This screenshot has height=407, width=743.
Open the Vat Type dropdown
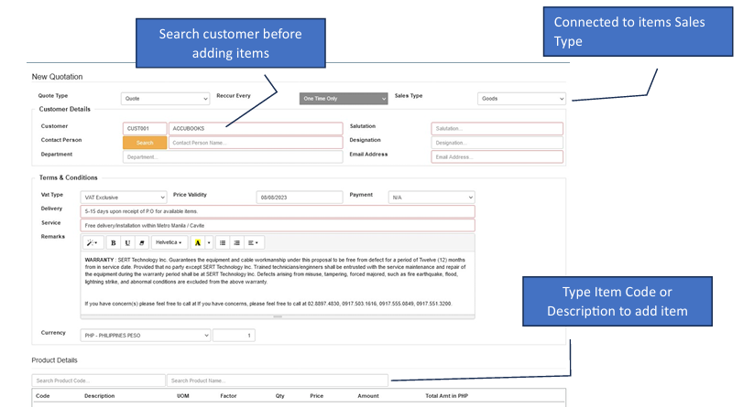tap(124, 197)
